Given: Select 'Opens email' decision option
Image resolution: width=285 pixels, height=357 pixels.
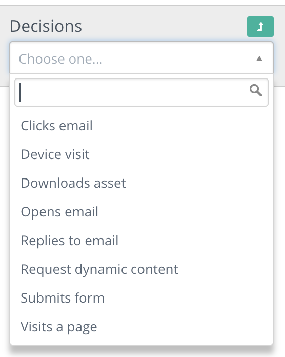Looking at the screenshot, I should (x=141, y=212).
